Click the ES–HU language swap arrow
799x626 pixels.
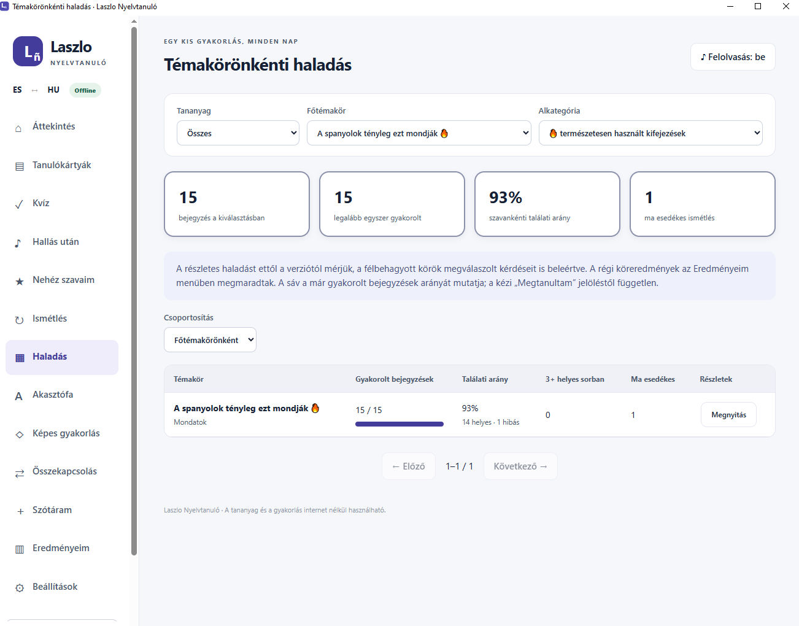tap(35, 90)
